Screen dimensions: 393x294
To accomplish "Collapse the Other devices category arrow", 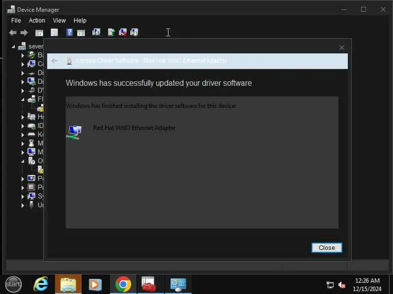I will point(23,161).
